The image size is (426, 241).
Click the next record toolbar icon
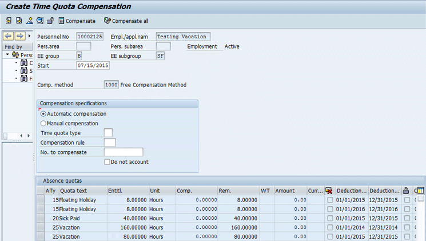tap(19, 21)
